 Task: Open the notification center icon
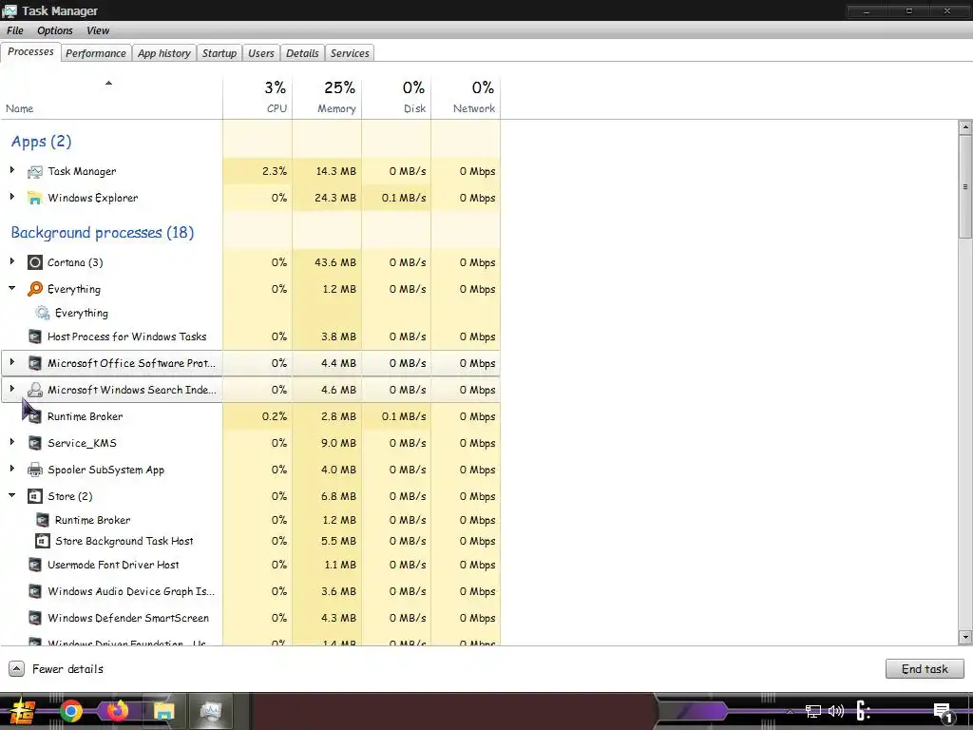tap(944, 713)
